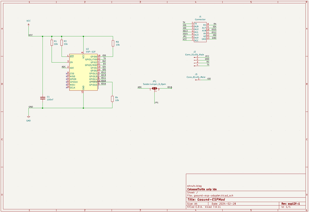Select the J1 Connector symbol body
Screen dimensions: 309x212
(200, 32)
